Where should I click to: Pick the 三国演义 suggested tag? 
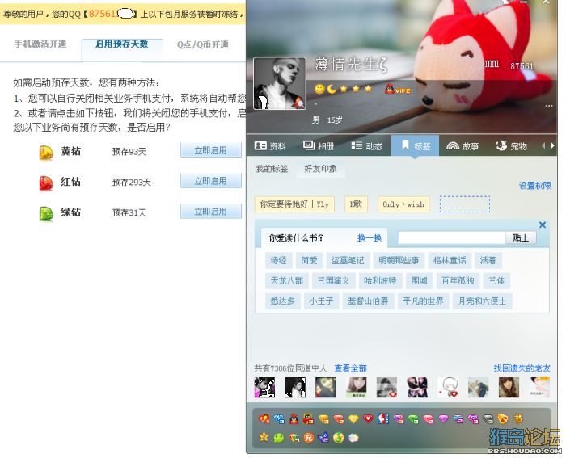pyautogui.click(x=333, y=281)
